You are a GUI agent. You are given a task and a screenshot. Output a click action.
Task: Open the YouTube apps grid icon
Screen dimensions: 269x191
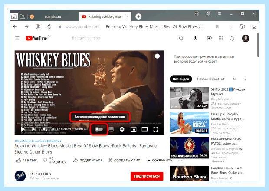point(221,38)
